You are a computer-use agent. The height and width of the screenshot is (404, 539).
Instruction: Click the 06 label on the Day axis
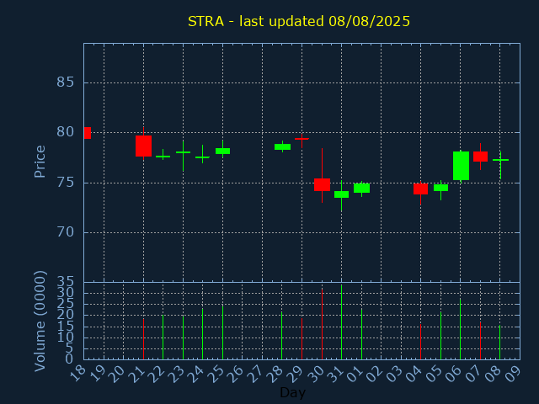[x=454, y=374]
